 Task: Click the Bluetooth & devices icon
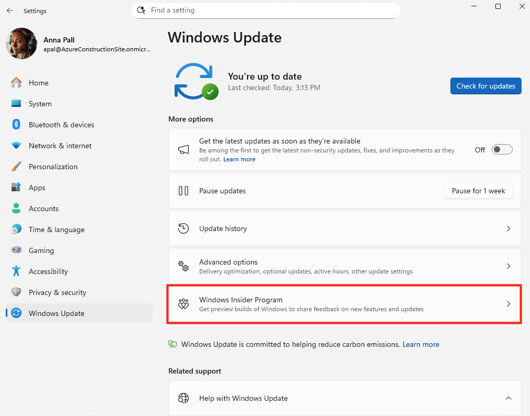pos(16,125)
